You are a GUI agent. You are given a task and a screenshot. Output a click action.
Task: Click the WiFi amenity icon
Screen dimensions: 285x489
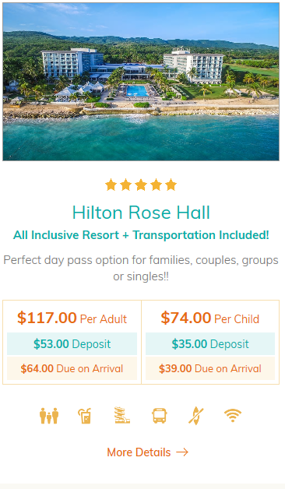coord(233,415)
